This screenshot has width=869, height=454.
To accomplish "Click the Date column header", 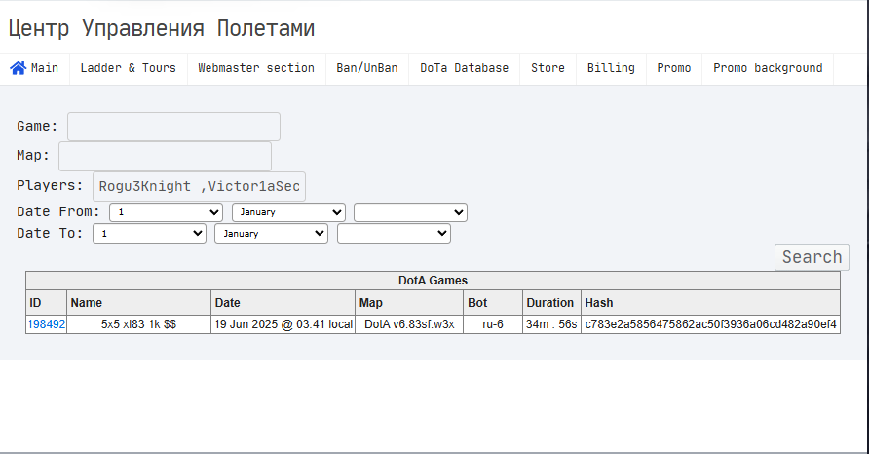I will [283, 303].
